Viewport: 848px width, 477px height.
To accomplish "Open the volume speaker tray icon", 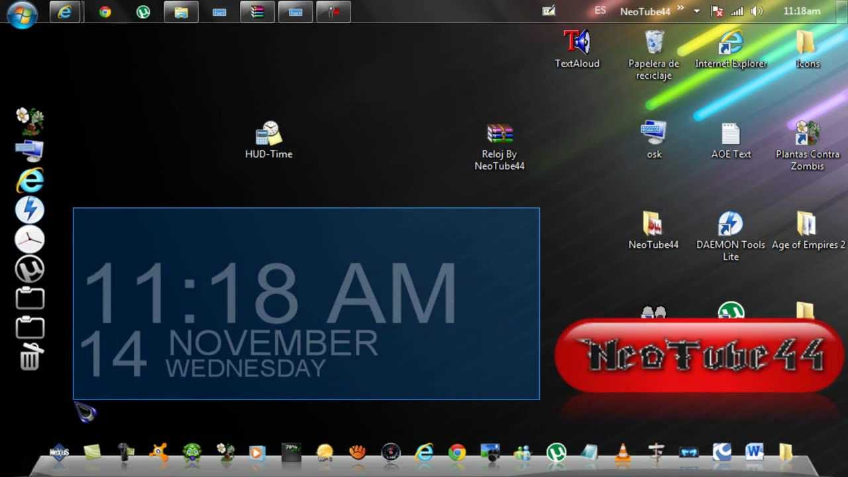I will (x=757, y=11).
